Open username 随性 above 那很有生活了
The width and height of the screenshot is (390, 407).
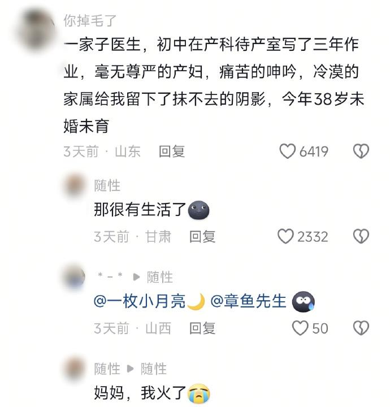107,185
